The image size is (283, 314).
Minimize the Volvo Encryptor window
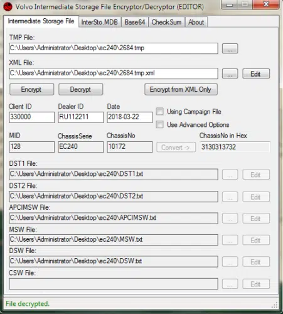[230, 4]
